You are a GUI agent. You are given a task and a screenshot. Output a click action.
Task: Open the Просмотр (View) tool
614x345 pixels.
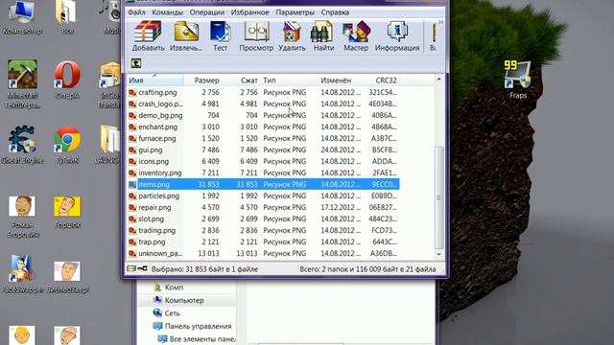click(x=256, y=36)
